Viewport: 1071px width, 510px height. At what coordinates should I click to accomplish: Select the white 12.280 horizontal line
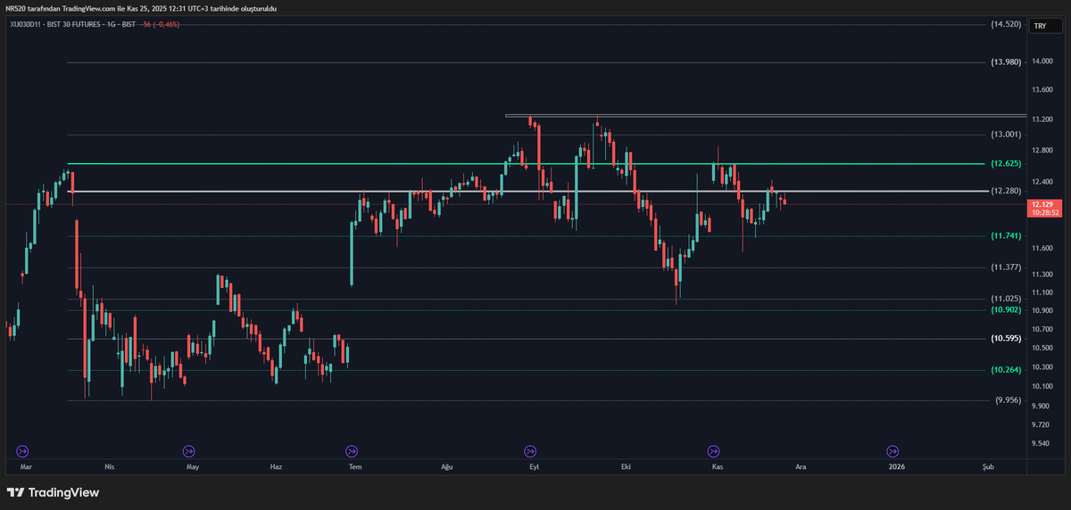pos(527,191)
